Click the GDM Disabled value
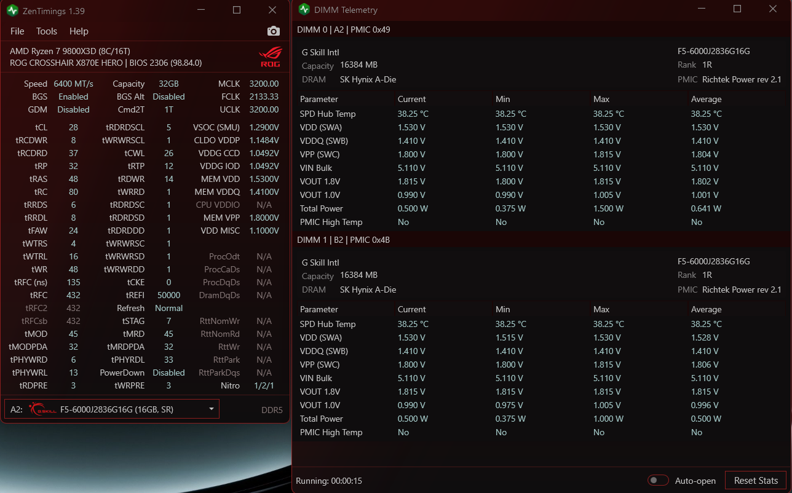792x493 pixels. pos(73,109)
